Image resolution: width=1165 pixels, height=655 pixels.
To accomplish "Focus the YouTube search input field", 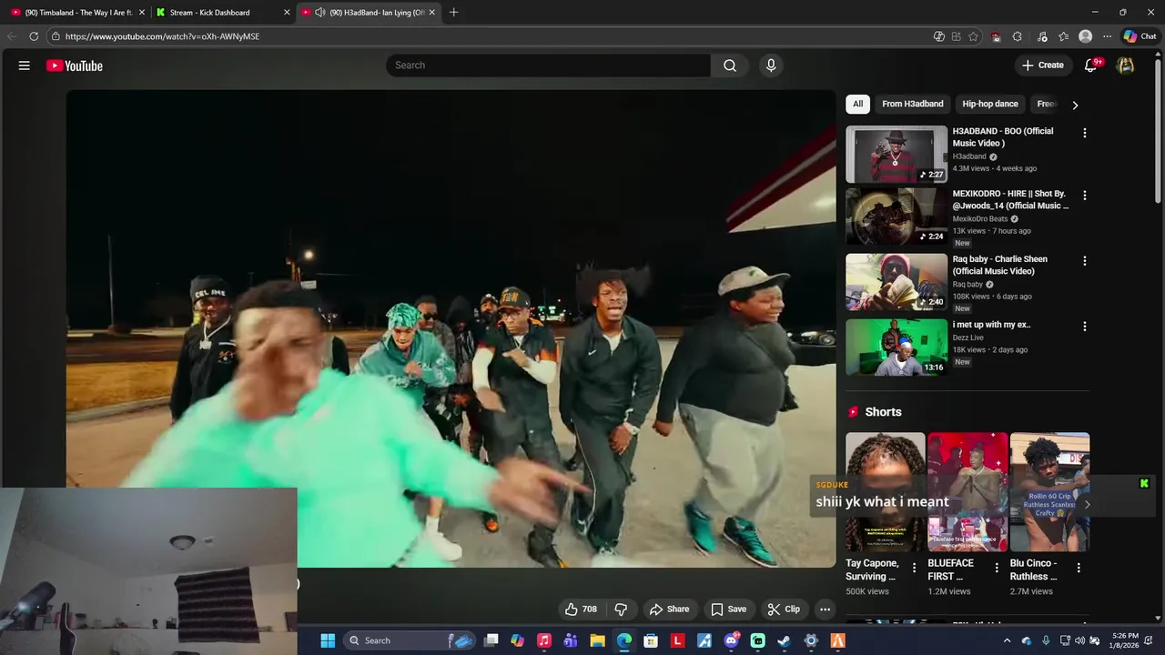I will pyautogui.click(x=548, y=65).
